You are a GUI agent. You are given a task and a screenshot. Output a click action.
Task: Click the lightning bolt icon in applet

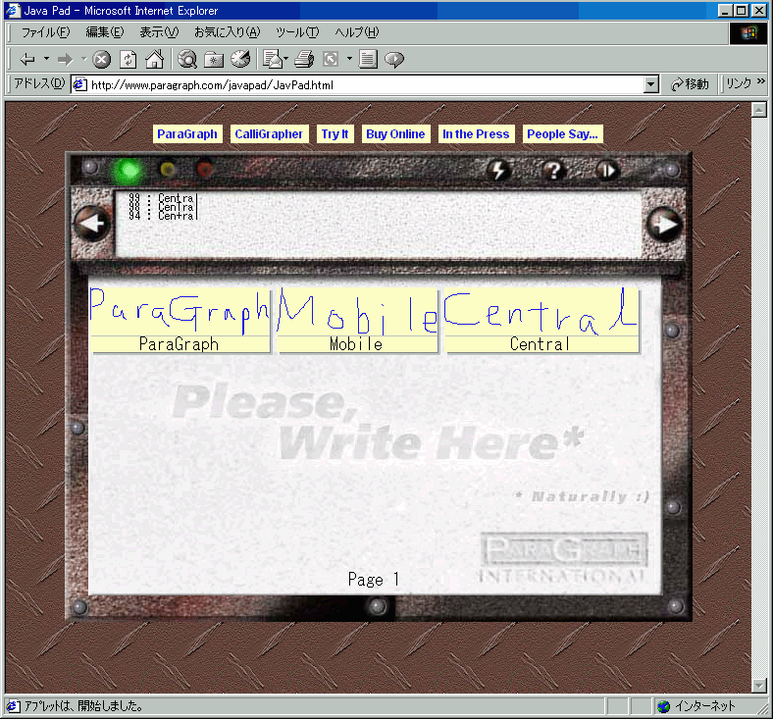tap(499, 170)
